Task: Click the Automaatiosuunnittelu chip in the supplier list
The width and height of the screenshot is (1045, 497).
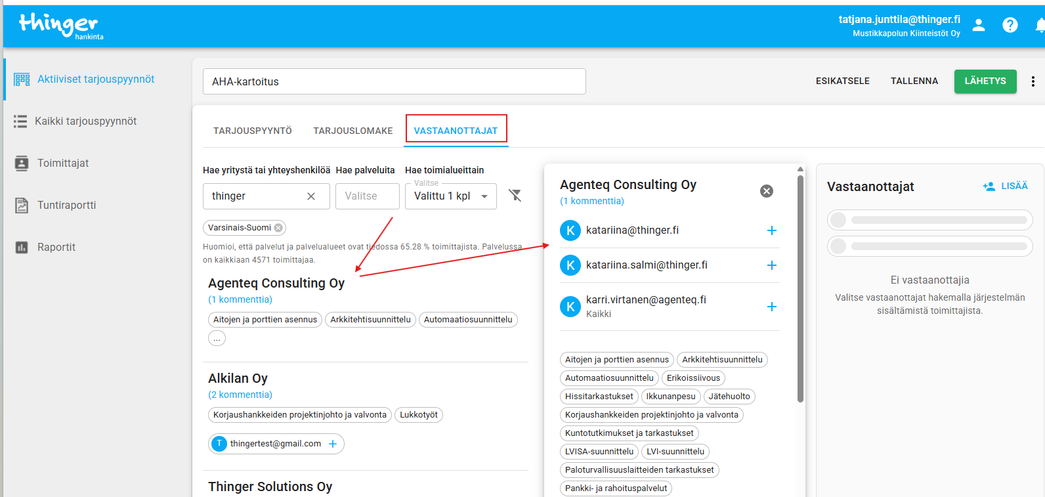Action: (x=468, y=320)
